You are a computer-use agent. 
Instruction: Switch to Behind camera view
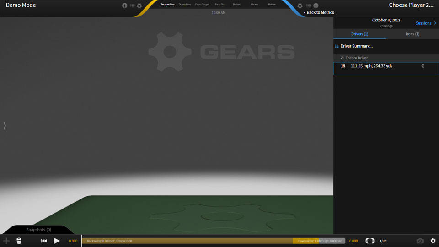(237, 5)
